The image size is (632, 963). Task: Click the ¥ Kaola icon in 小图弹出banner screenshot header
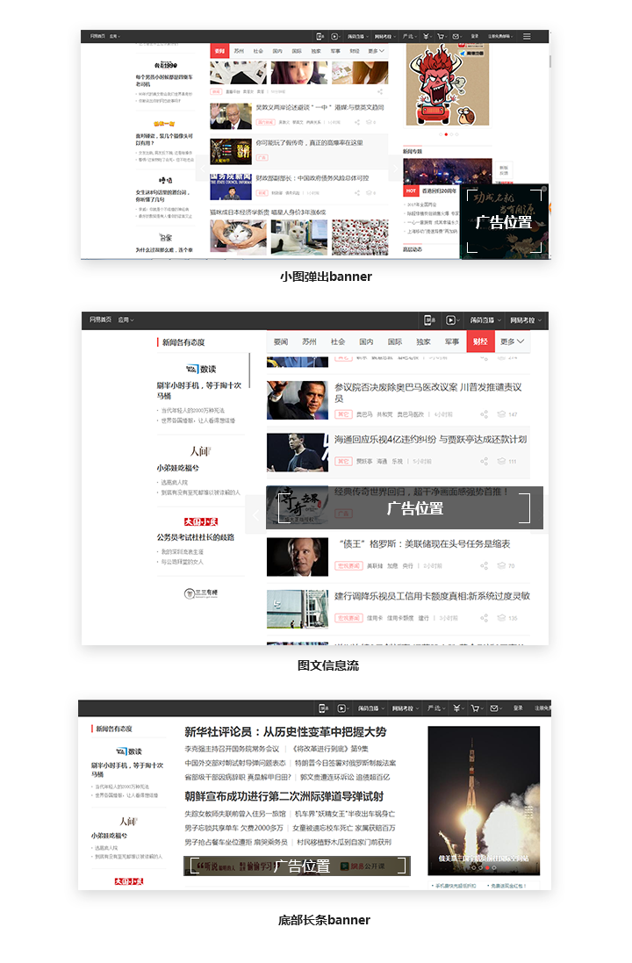[425, 36]
